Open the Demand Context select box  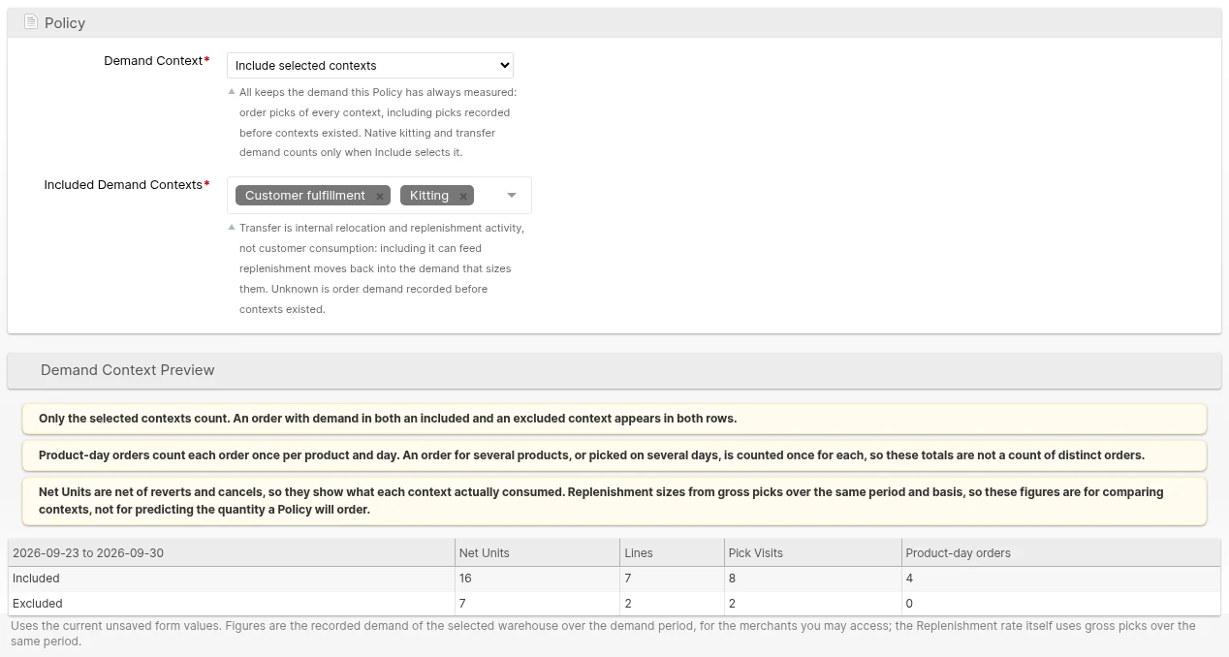pyautogui.click(x=370, y=65)
